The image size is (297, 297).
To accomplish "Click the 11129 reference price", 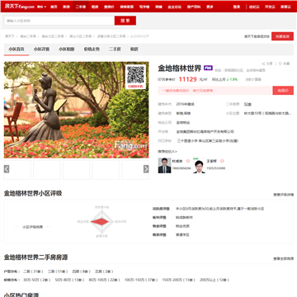I will (x=187, y=79).
